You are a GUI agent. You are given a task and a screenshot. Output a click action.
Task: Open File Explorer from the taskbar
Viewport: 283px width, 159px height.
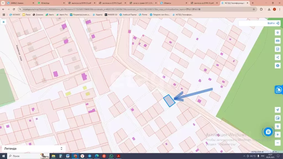tap(53, 156)
